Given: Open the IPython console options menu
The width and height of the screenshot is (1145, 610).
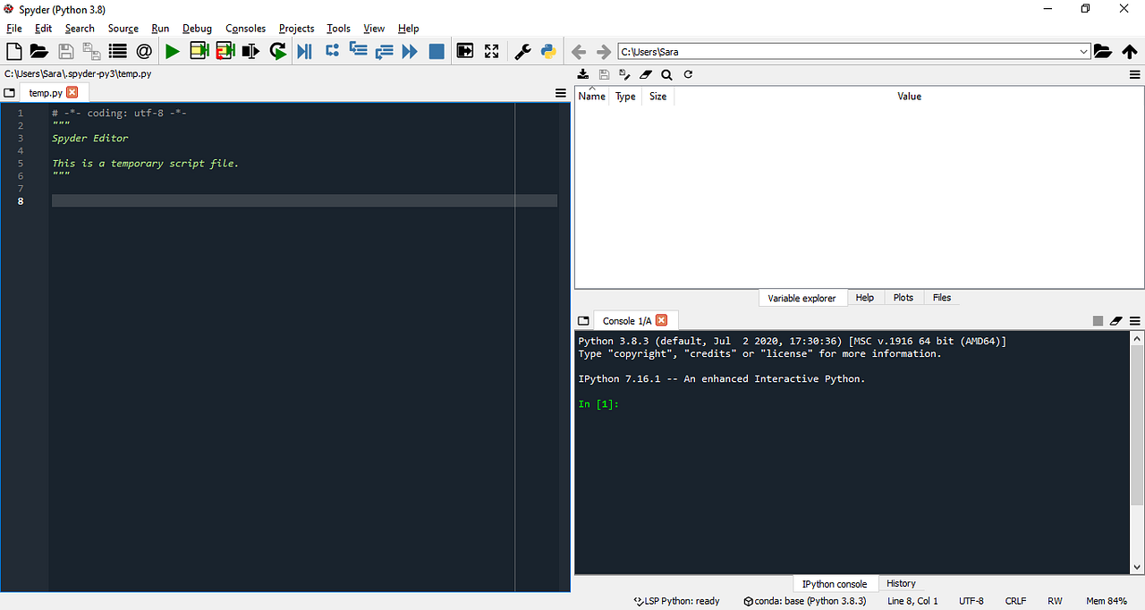Looking at the screenshot, I should point(1134,320).
